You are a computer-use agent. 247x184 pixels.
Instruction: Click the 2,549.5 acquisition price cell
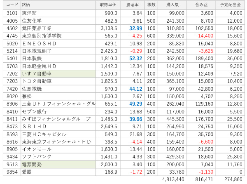tap(108, 127)
